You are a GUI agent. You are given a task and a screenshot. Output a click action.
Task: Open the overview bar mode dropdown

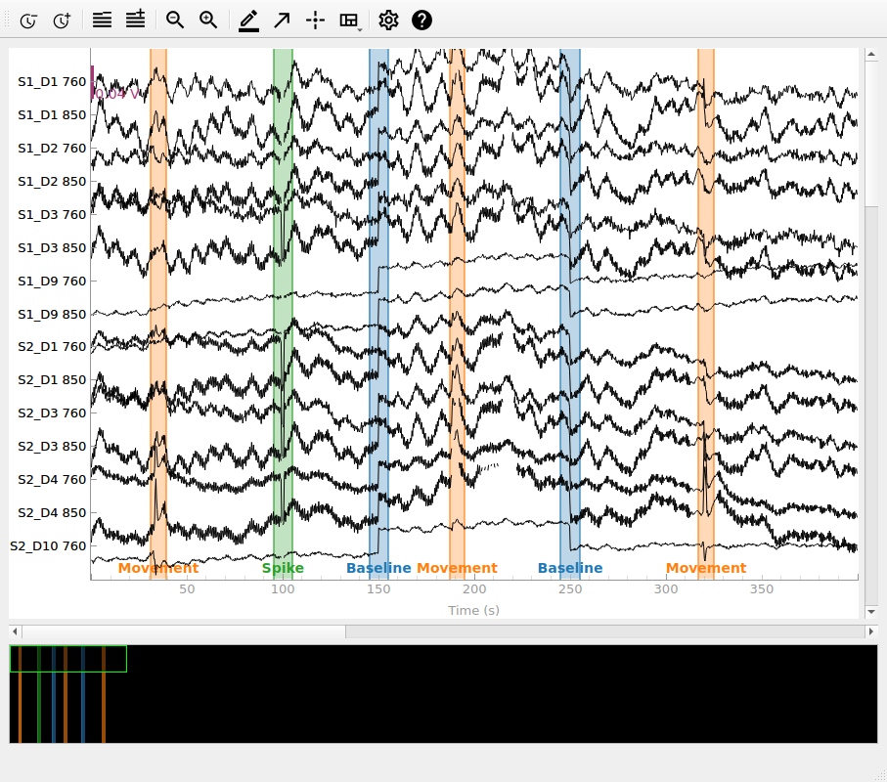click(x=349, y=21)
